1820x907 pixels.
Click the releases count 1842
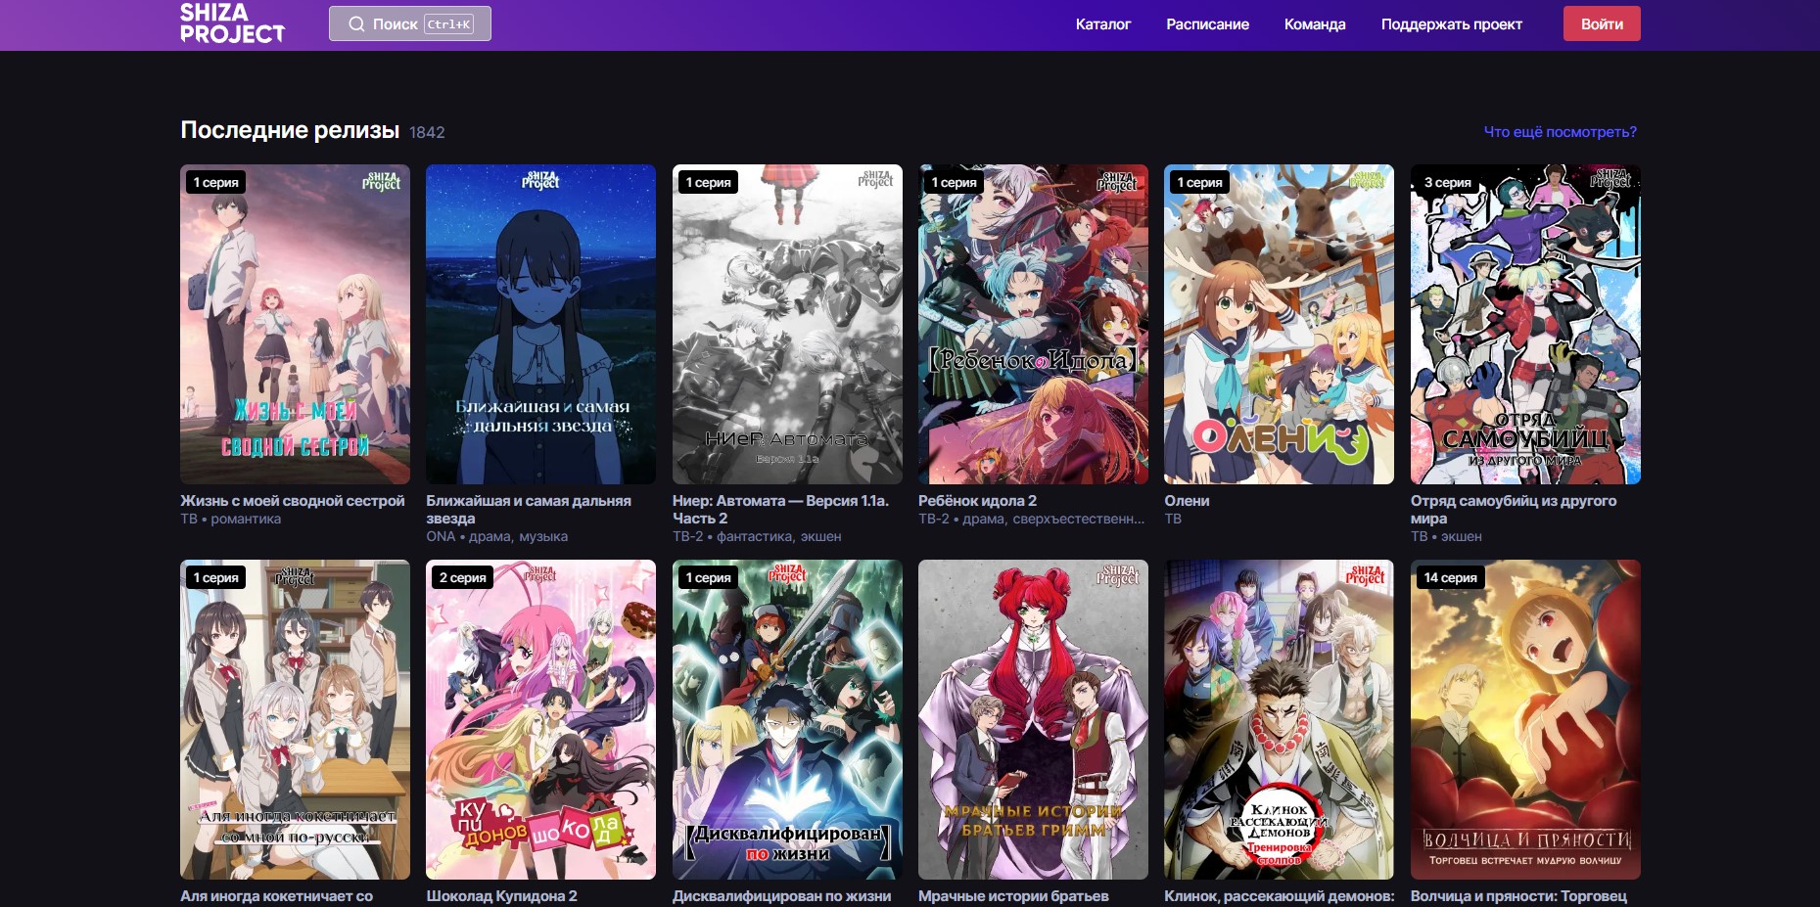point(427,132)
